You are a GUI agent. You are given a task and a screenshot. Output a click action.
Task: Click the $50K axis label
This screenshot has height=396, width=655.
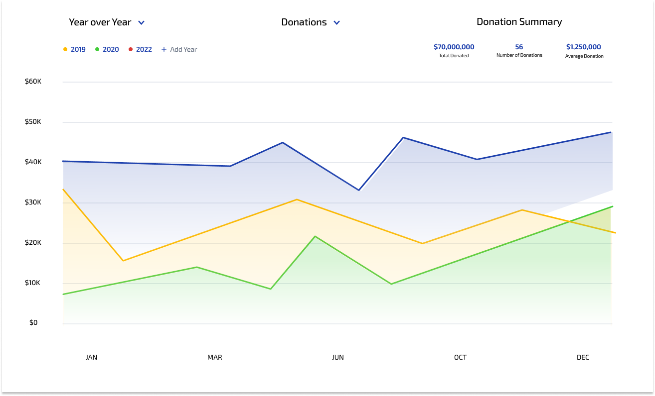(33, 121)
